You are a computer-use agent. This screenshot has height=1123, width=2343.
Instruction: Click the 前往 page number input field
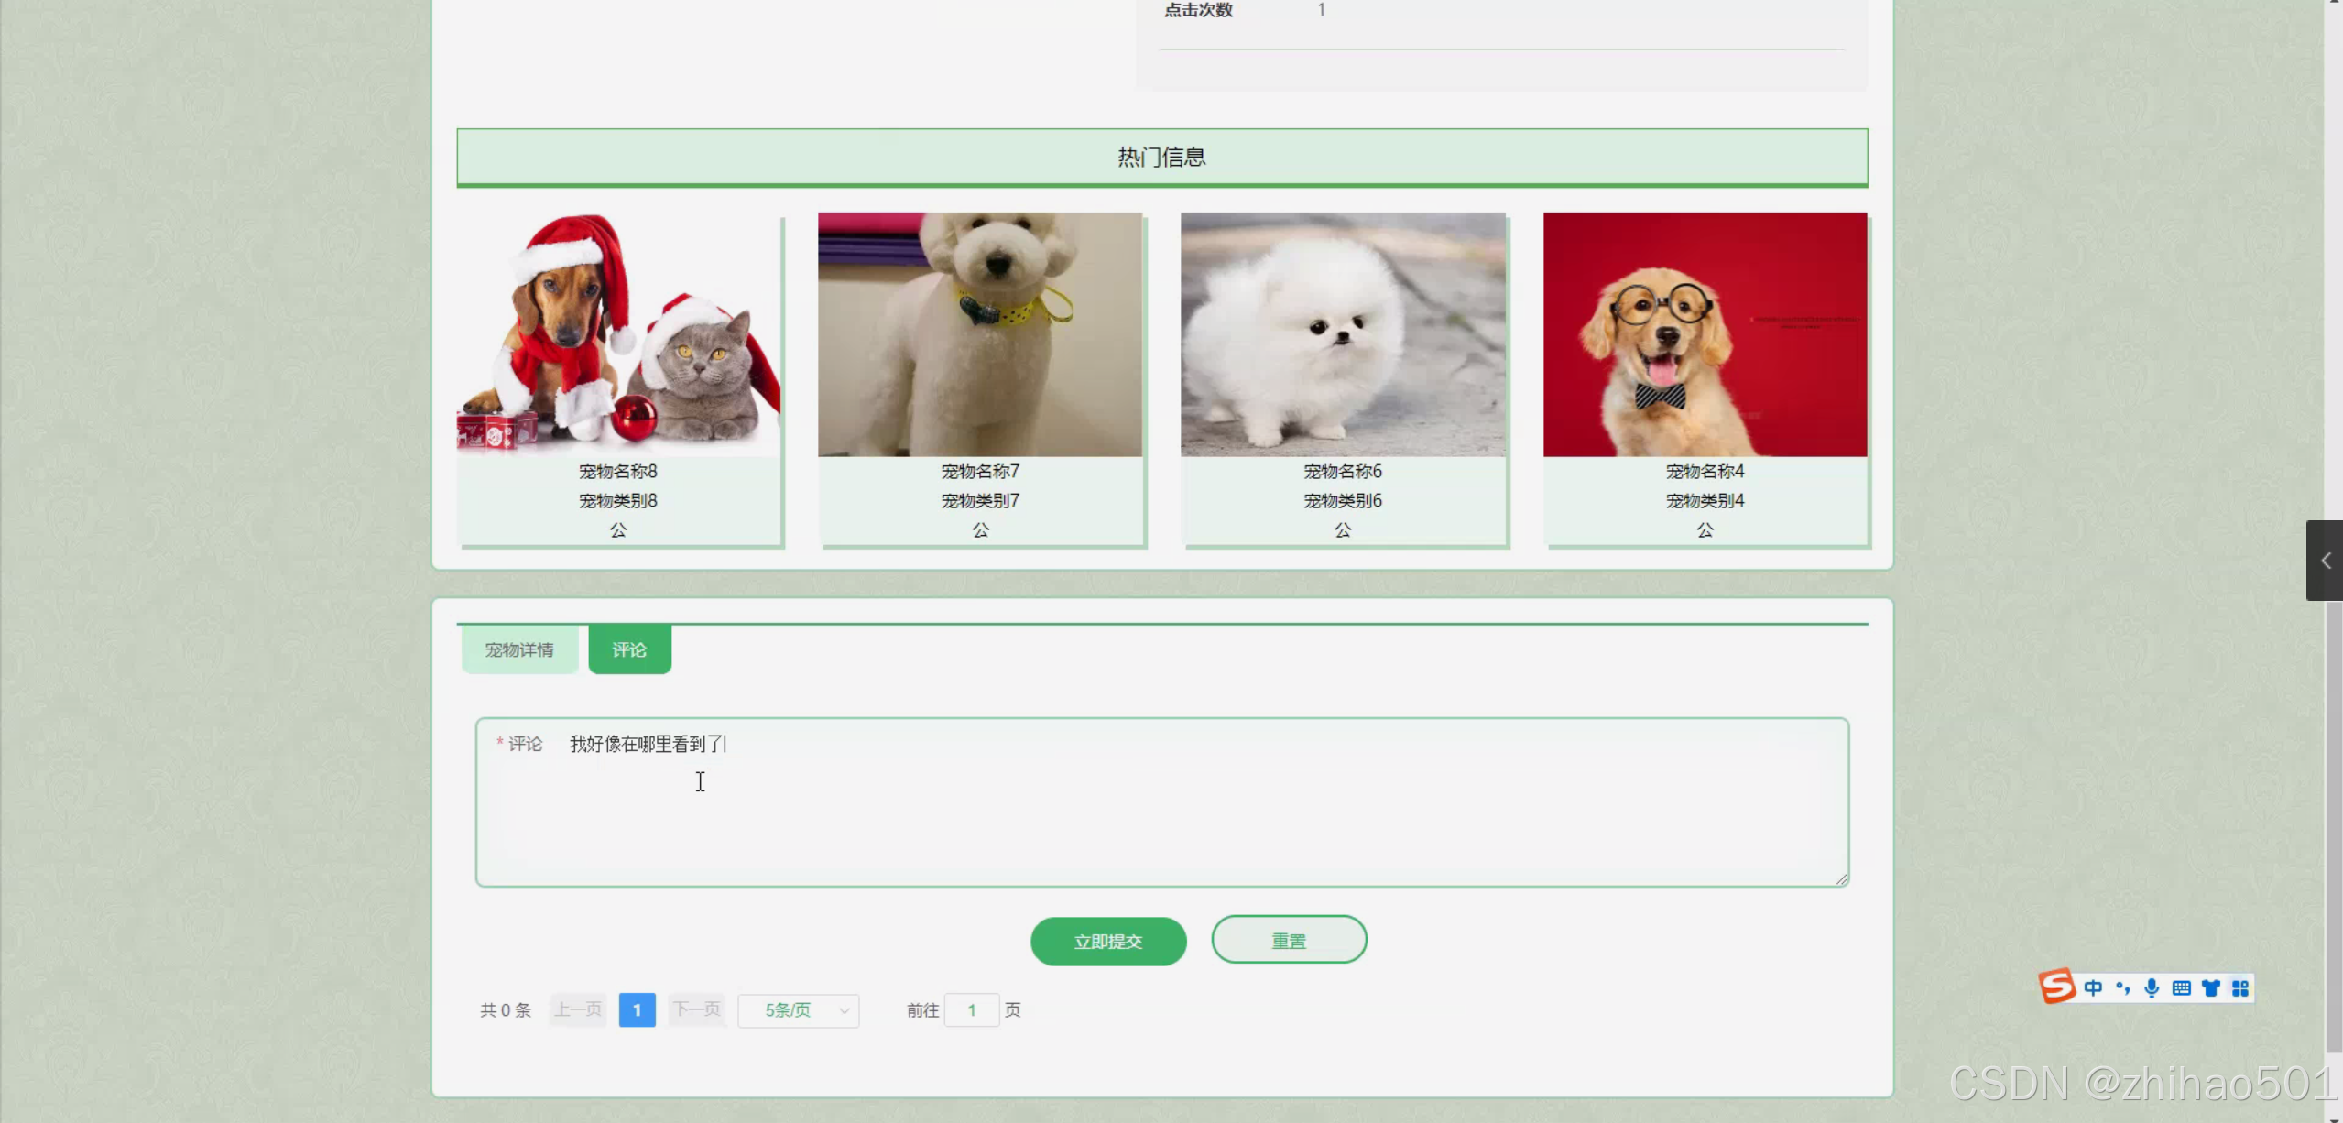(x=971, y=1010)
